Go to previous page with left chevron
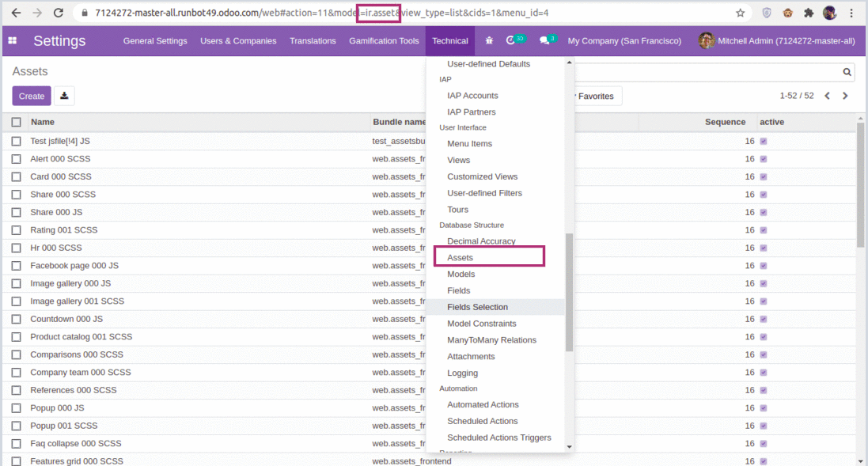Image resolution: width=868 pixels, height=466 pixels. tap(827, 96)
